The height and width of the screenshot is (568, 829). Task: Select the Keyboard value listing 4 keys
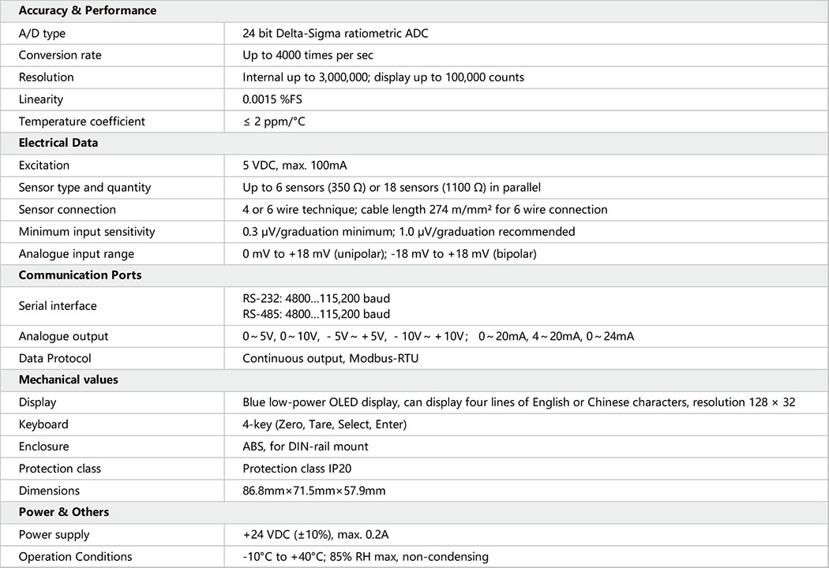tap(324, 424)
